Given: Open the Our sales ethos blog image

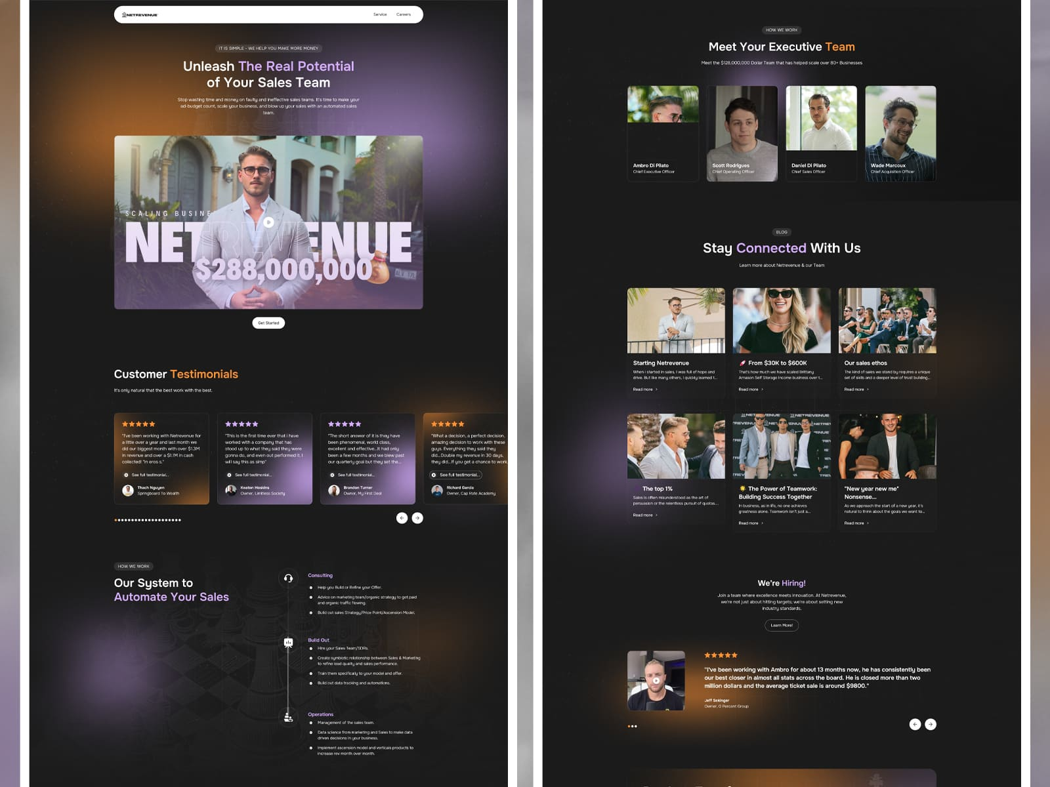Looking at the screenshot, I should [887, 321].
